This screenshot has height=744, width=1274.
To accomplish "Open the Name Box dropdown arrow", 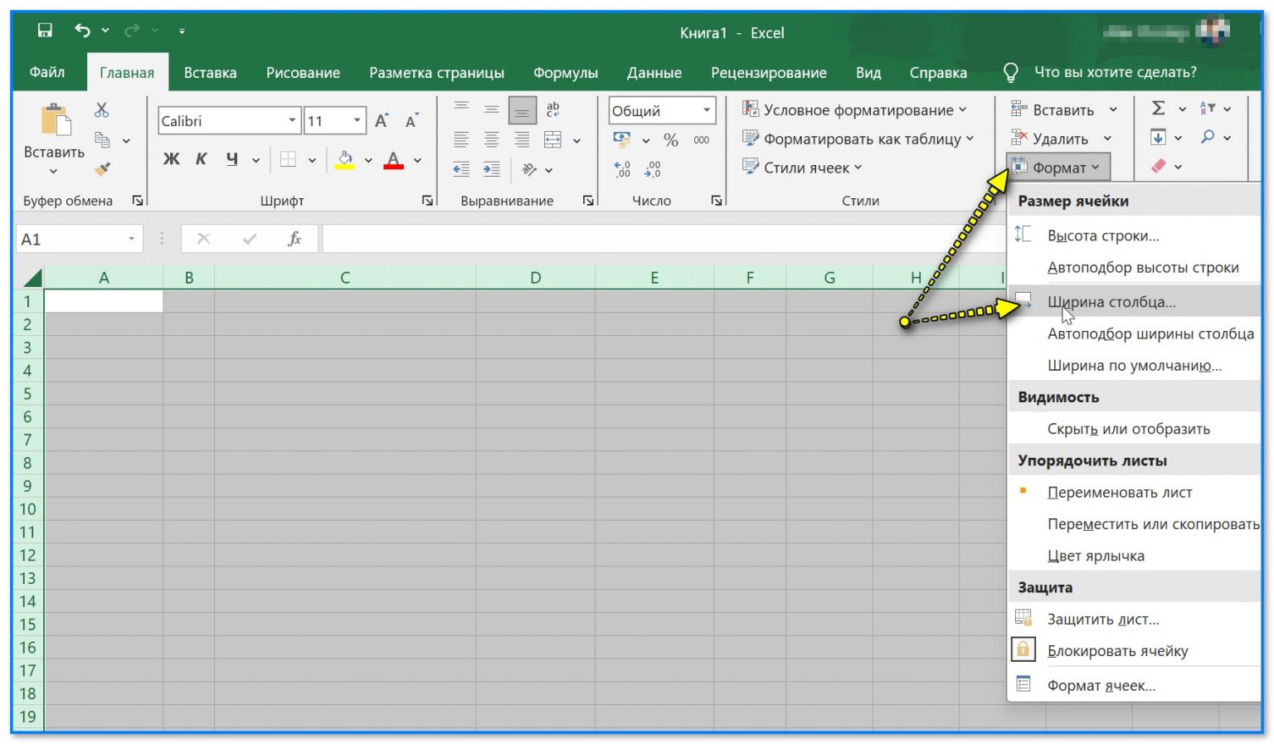I will tap(131, 239).
